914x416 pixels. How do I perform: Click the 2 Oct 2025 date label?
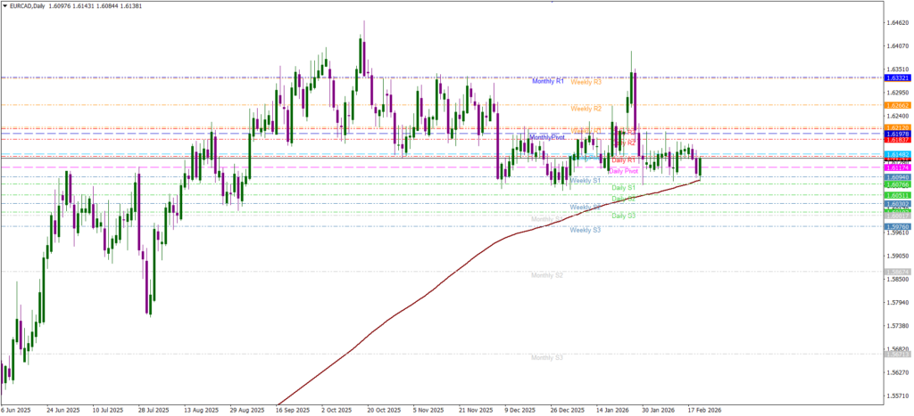(336, 411)
